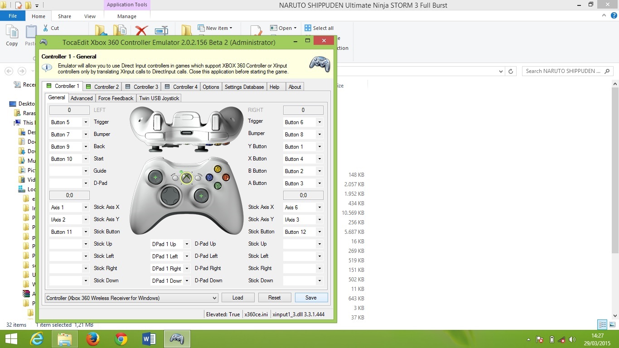Collapse the File Explorer ribbon with the chevron
Screen dimensions: 619x348
pos(603,16)
